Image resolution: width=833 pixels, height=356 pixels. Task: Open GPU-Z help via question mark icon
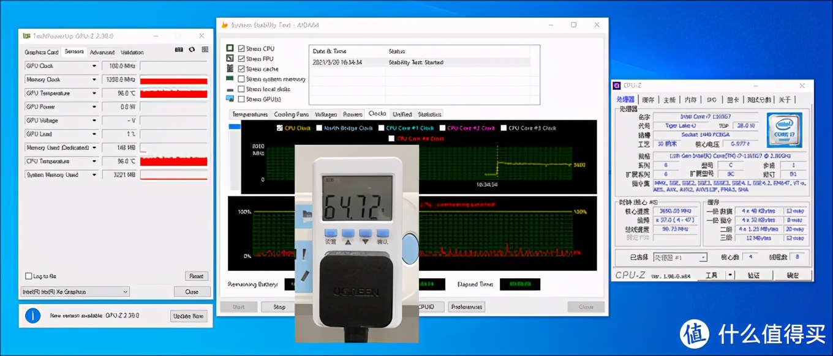point(191,50)
